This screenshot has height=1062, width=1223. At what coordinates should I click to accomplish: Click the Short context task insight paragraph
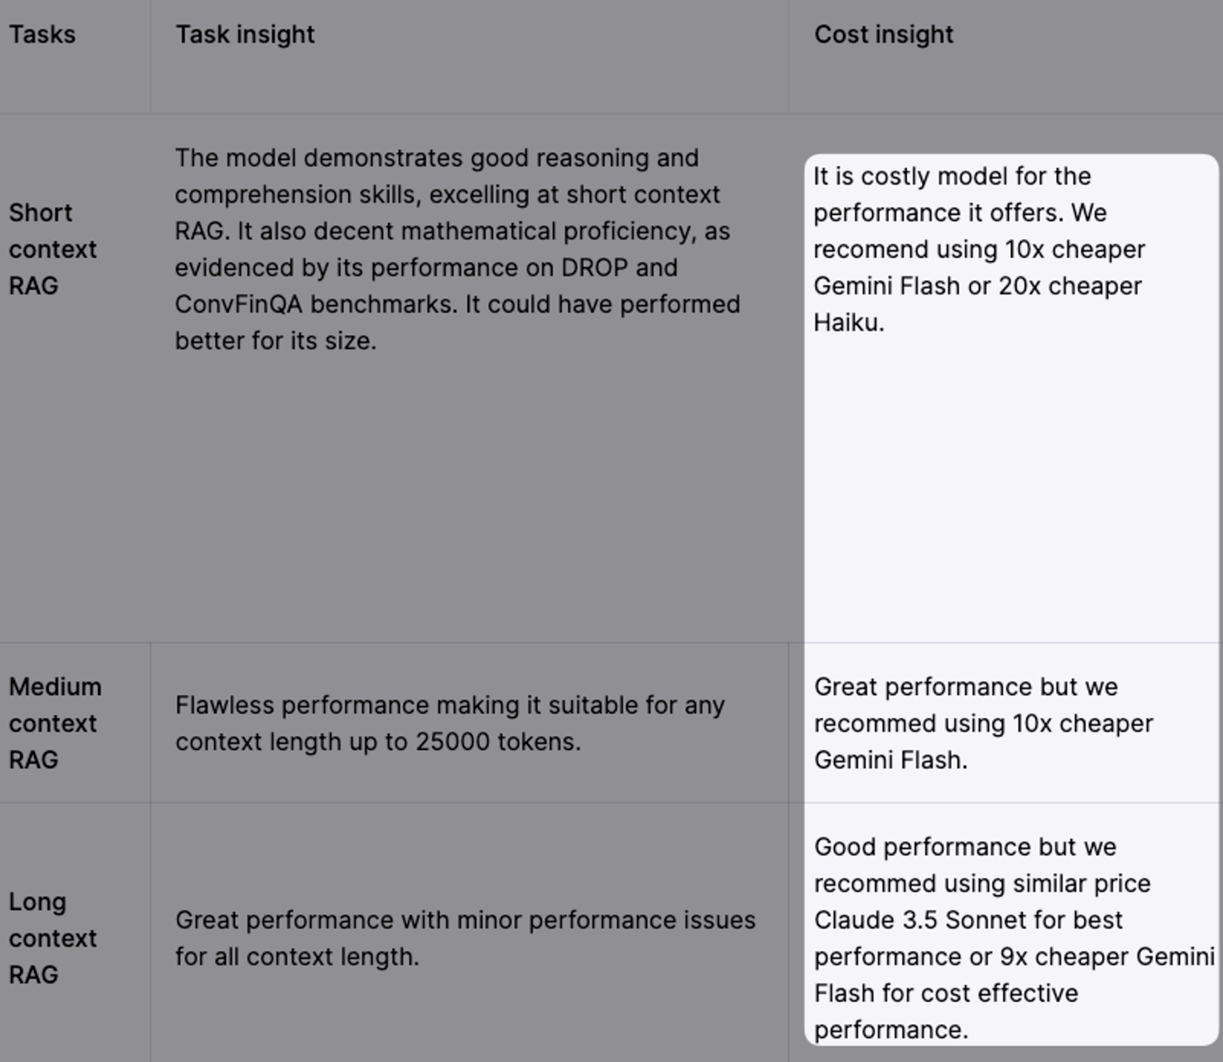coord(457,249)
